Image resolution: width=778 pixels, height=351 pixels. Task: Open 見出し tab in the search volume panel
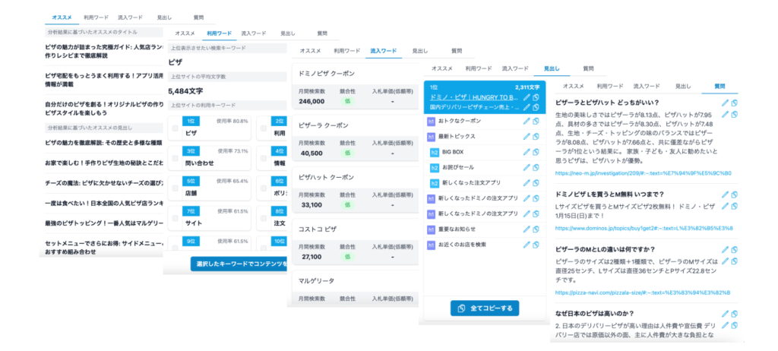pyautogui.click(x=419, y=51)
